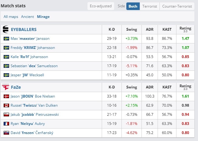Open Jesper 'JW' Wecksell player profile
Viewport: 198px width, 141px height.
[27, 75]
